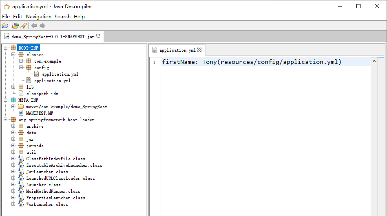This screenshot has width=387, height=216.
Task: Open the Help menu
Action: tap(79, 17)
